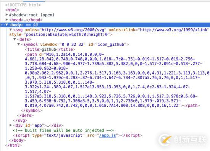Select the opening <html> tag row
The height and width of the screenshot is (151, 210).
(12, 10)
